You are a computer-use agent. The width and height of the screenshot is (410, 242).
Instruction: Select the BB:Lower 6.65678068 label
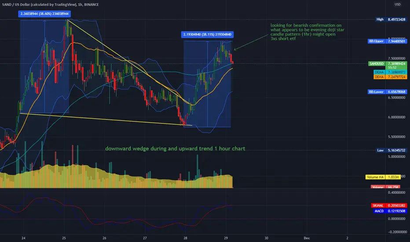(x=387, y=92)
